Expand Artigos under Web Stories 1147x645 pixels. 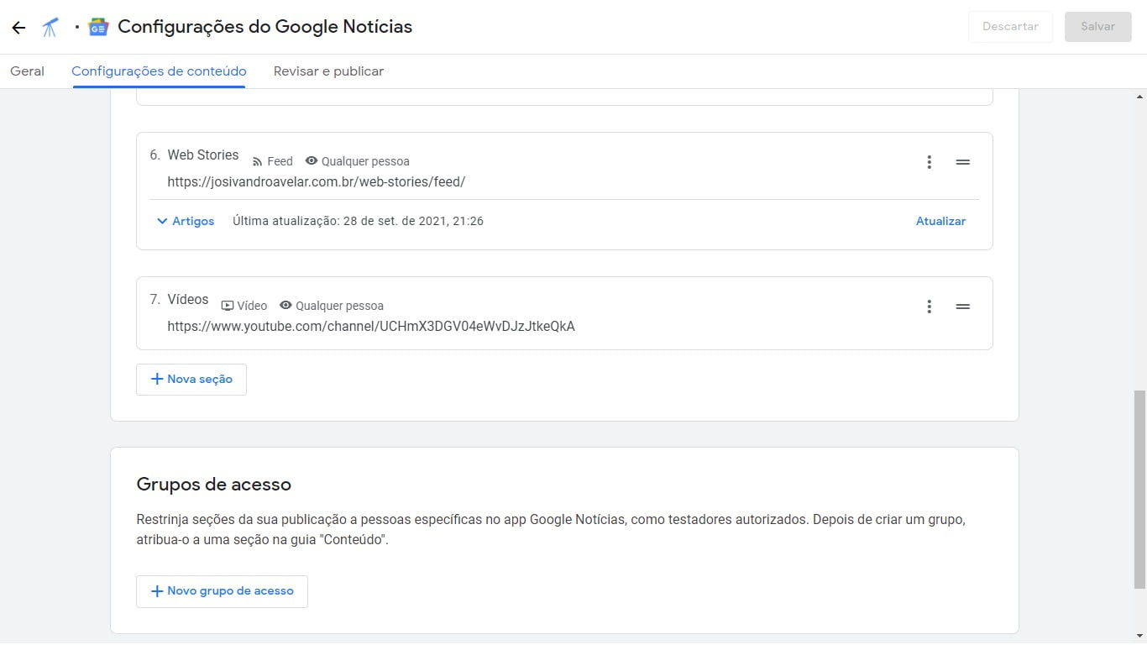click(x=186, y=222)
